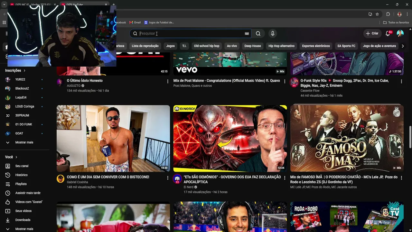Image resolution: width=412 pixels, height=232 pixels.
Task: Click the Criar button
Action: [372, 34]
